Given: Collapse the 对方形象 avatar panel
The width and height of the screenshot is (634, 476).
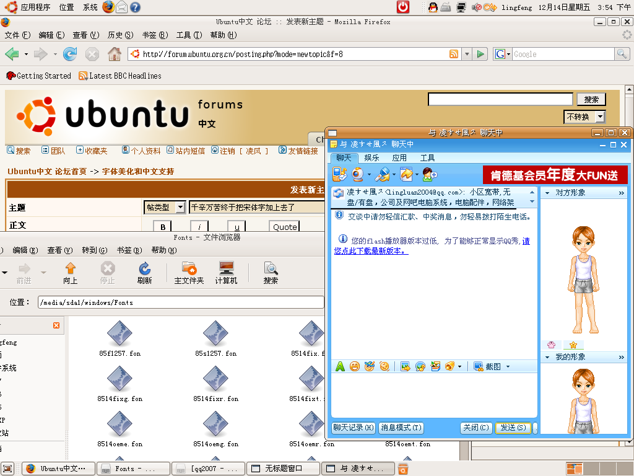Looking at the screenshot, I should tap(547, 193).
